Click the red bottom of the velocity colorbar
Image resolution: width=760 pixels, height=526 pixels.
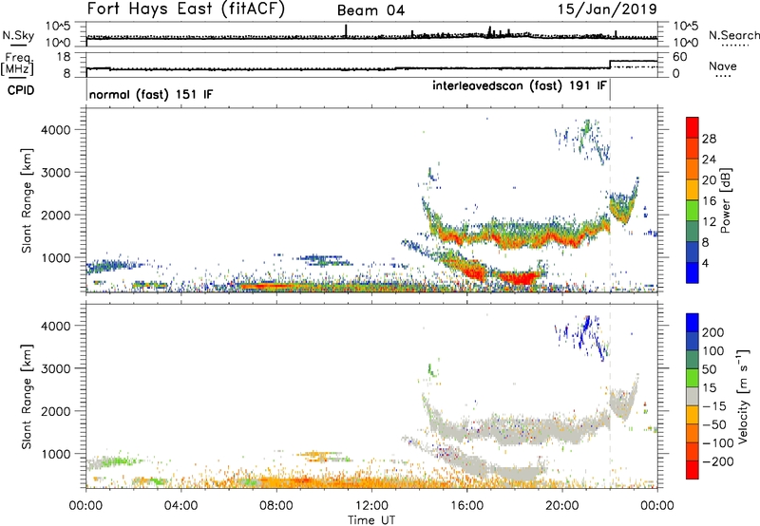tap(693, 470)
